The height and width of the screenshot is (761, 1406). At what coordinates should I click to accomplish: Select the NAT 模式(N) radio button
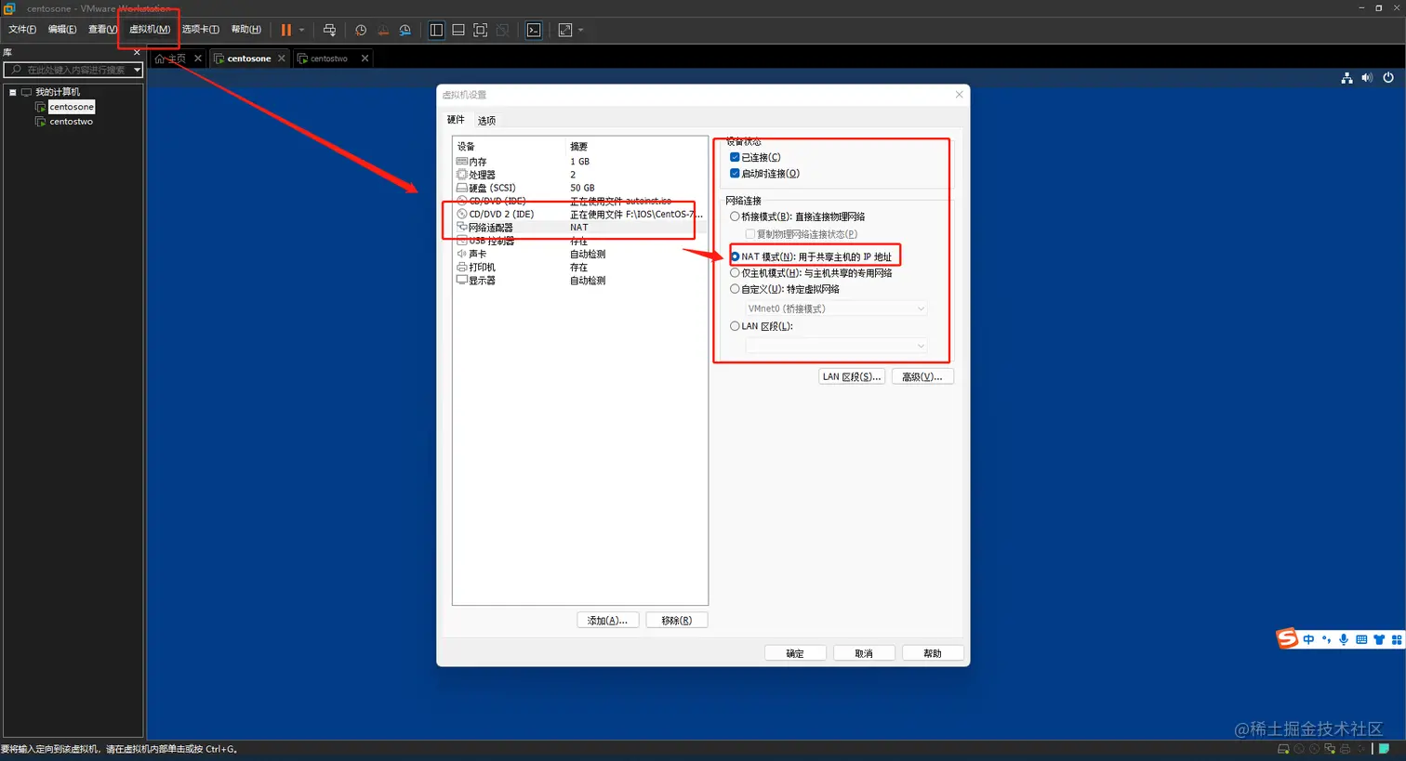(x=735, y=256)
